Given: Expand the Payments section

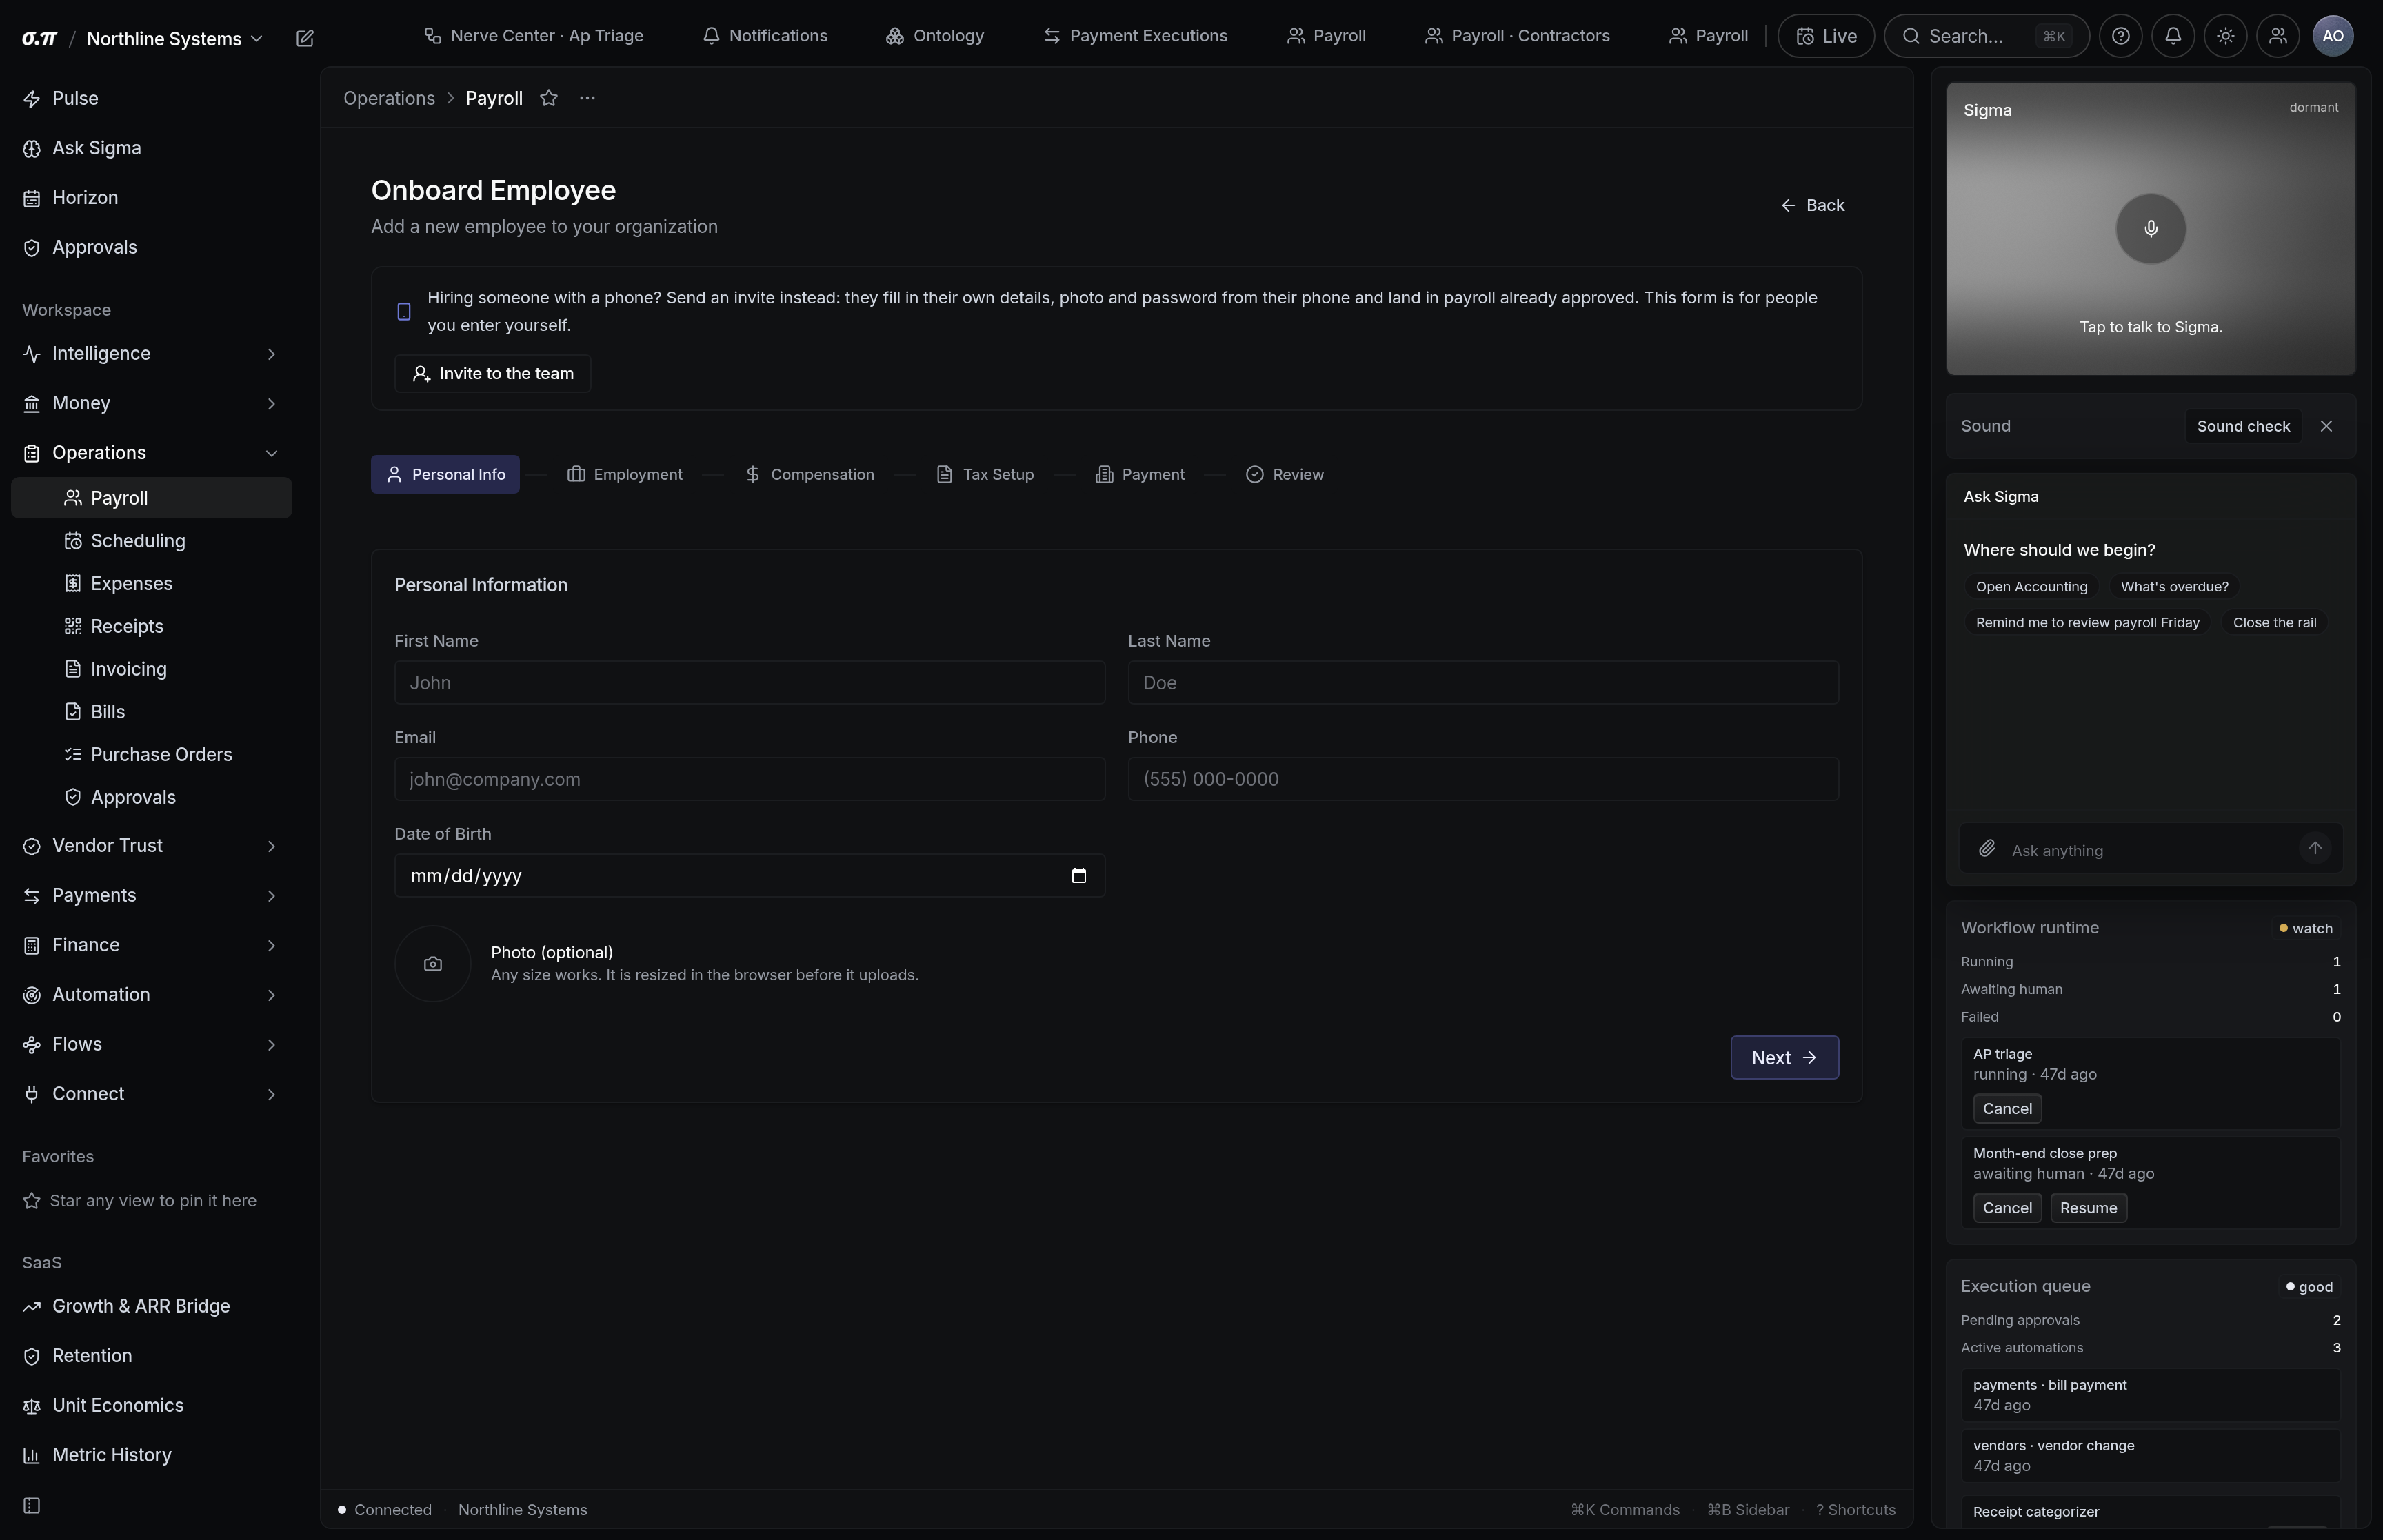Looking at the screenshot, I should (151, 896).
